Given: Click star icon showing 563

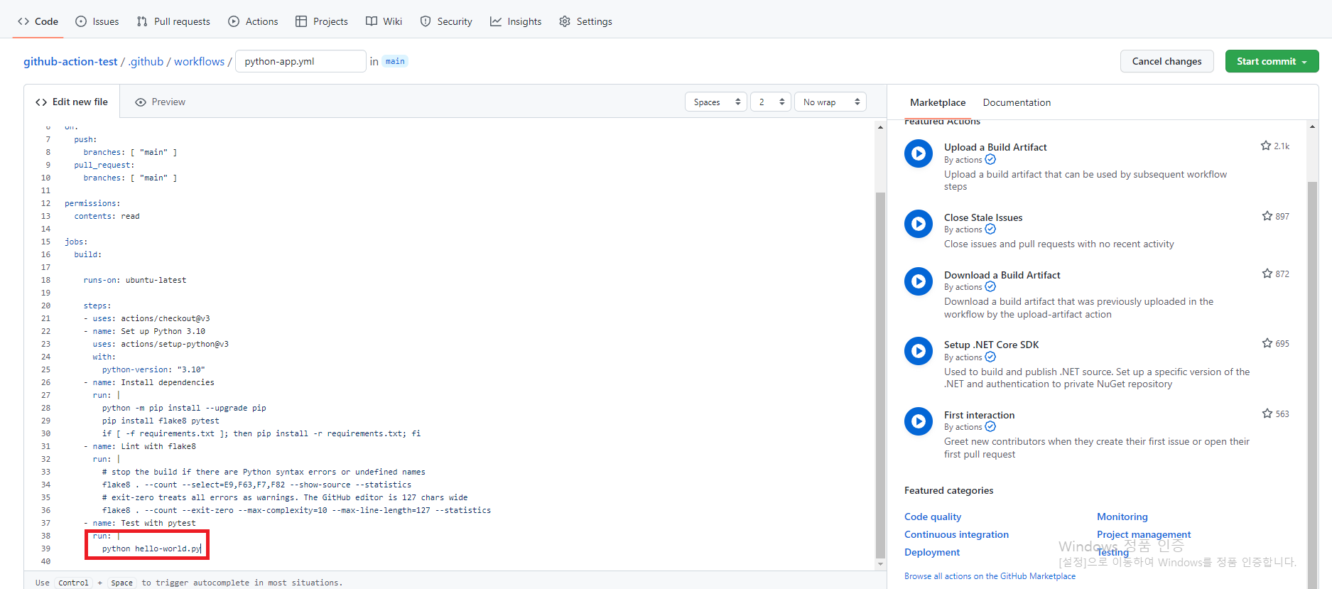Looking at the screenshot, I should click(1267, 414).
